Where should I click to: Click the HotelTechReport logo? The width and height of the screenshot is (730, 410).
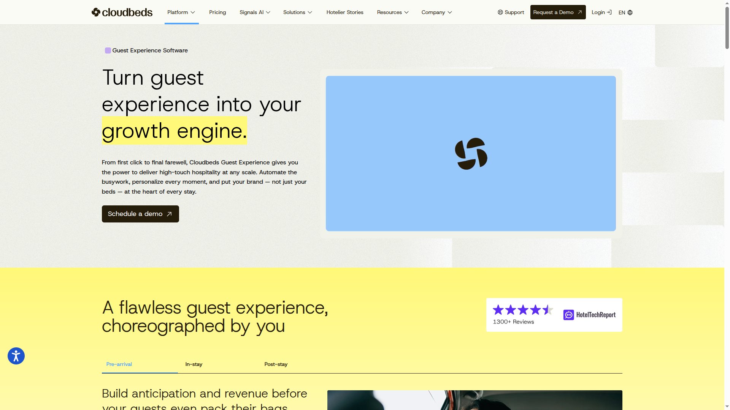[589, 315]
